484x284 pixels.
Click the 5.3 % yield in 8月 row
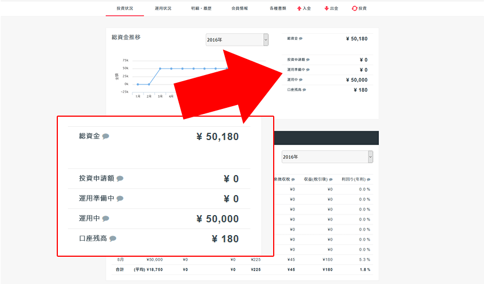tap(364, 260)
